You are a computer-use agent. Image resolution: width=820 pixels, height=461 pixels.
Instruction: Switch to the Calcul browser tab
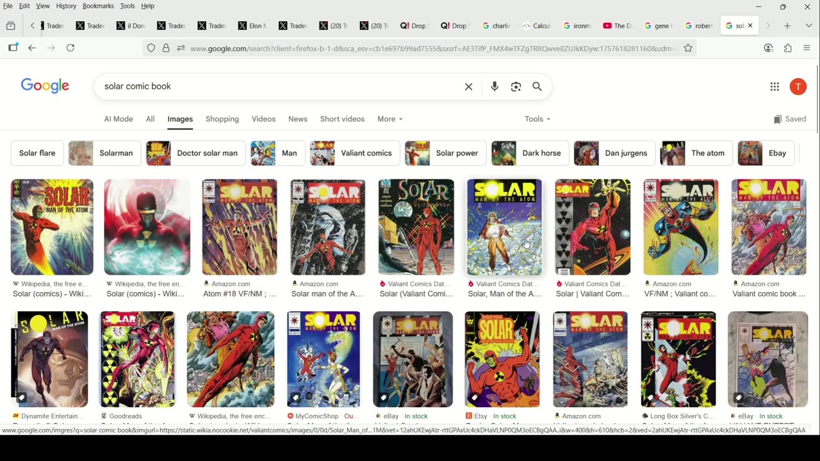[536, 26]
